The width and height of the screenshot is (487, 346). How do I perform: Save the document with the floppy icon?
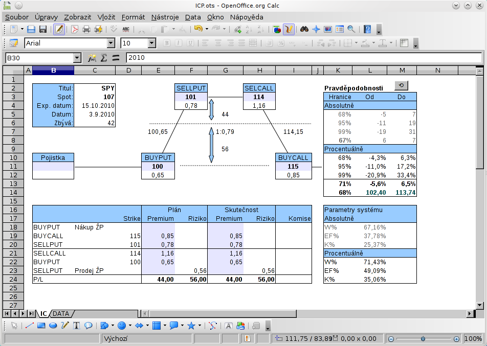43,29
